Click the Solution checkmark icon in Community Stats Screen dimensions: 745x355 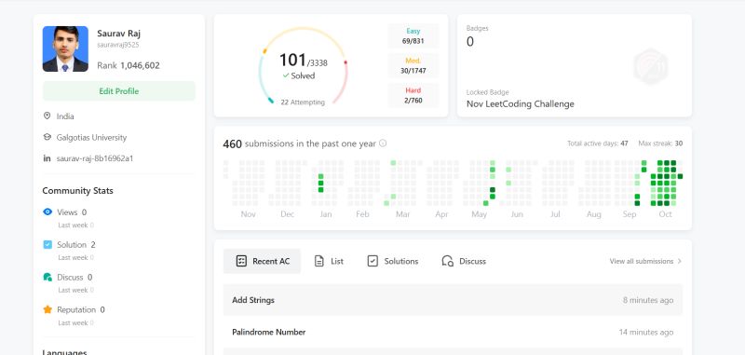[47, 244]
